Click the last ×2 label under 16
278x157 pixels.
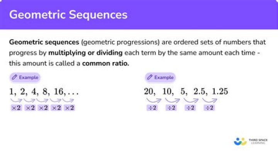[69, 108]
